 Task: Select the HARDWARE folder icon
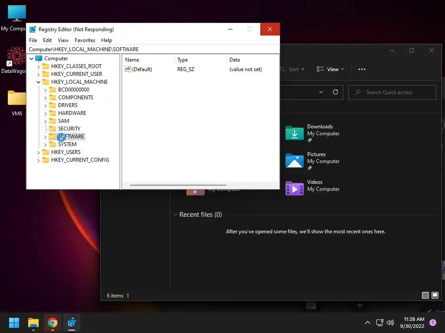point(53,113)
